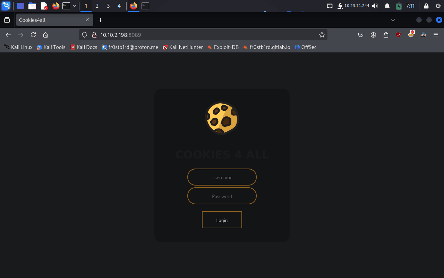Screen dimensions: 444x278
Task: Switch to workspace 2
Action: coord(97,6)
